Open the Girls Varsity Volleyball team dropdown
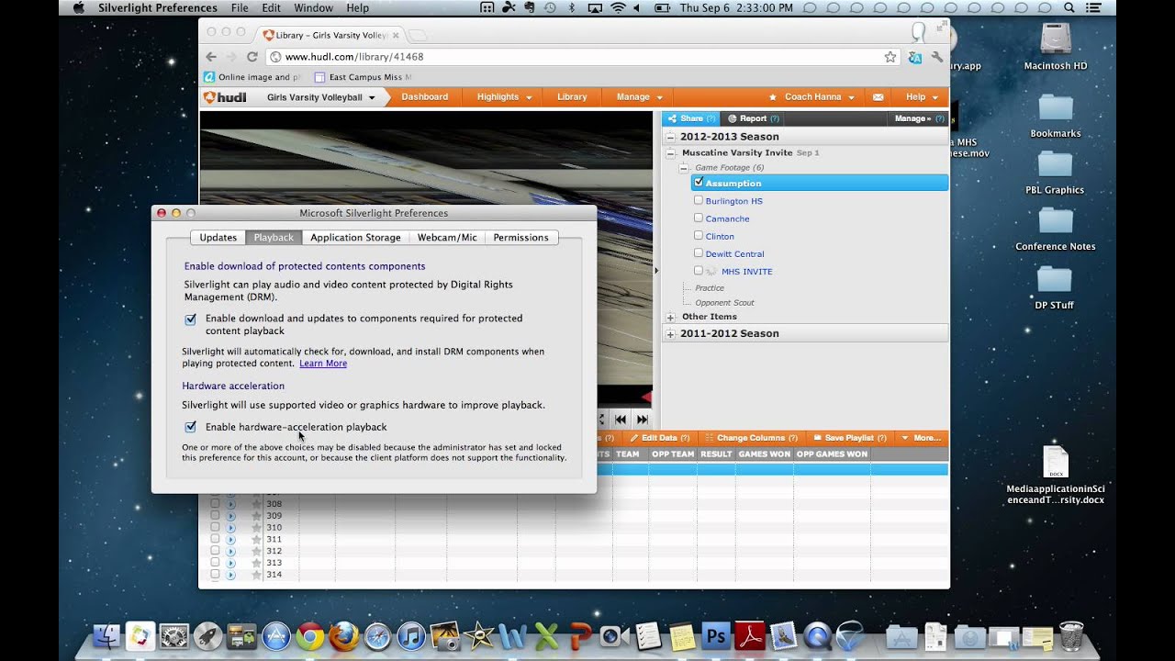 (320, 97)
